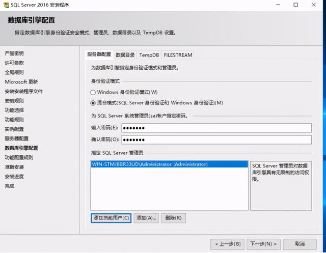Click 服务器配置 step in left sidebar
This screenshot has width=326, height=253.
17,138
